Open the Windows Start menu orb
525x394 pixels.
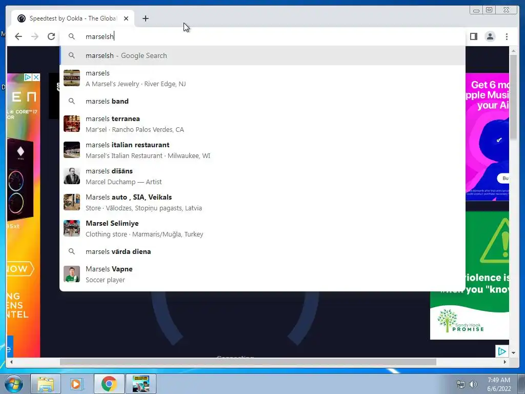tap(13, 384)
